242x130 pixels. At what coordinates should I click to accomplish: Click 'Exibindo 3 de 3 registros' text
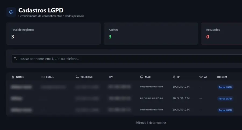[x=151, y=122]
